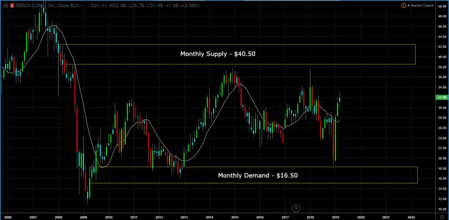449x220 pixels.
Task: Click the 2015 label on time axis
Action: [x=235, y=217]
